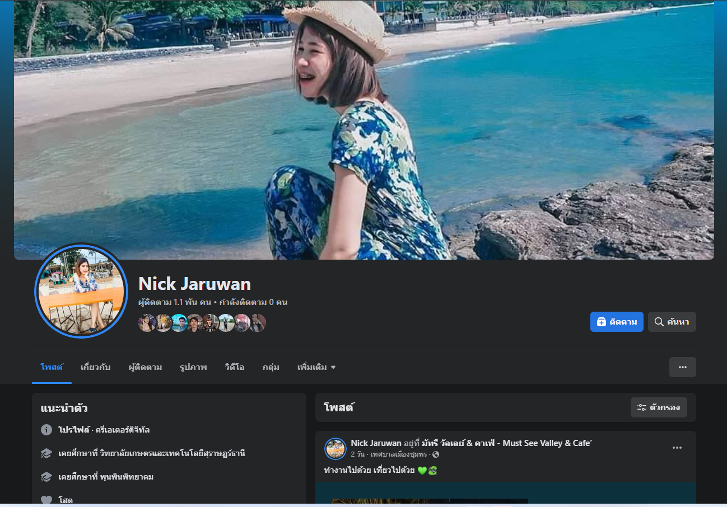Open the three-dot menu on Nick Jaruwan's post

(677, 448)
